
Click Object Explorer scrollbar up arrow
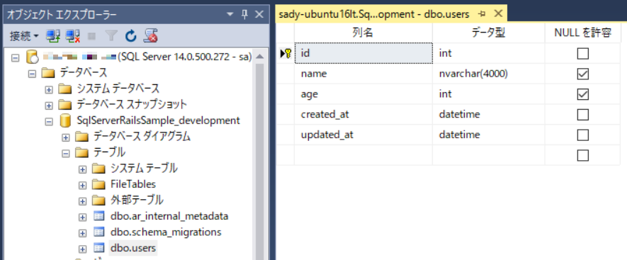pos(259,57)
